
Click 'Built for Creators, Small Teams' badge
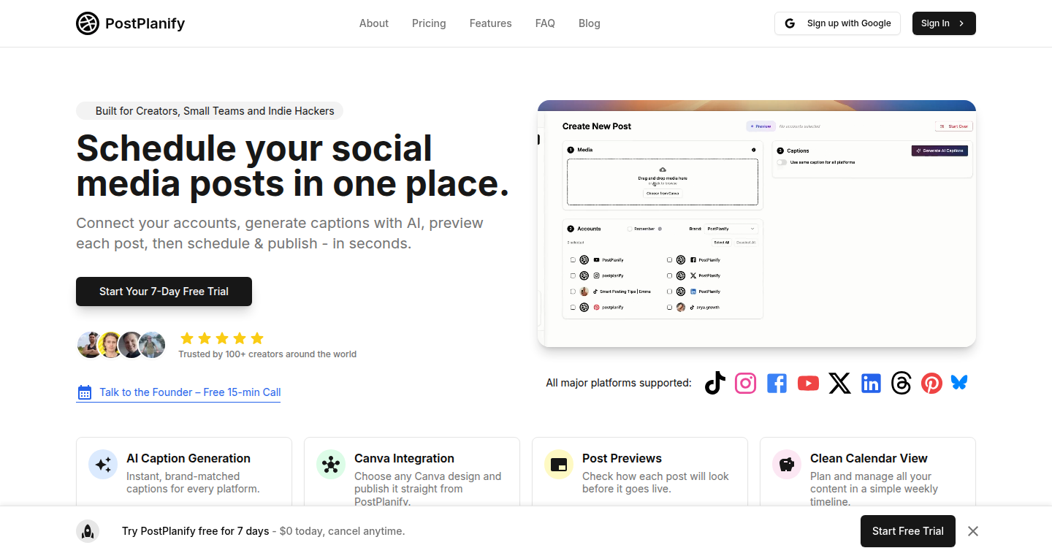click(210, 111)
